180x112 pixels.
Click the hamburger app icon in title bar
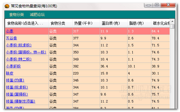[7, 6]
